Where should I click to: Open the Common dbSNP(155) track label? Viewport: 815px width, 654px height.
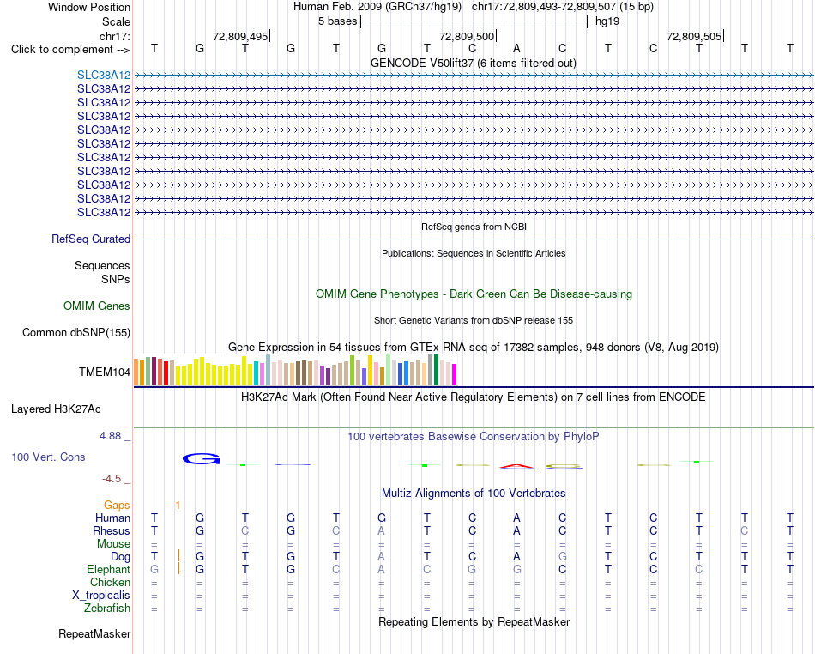(76, 333)
